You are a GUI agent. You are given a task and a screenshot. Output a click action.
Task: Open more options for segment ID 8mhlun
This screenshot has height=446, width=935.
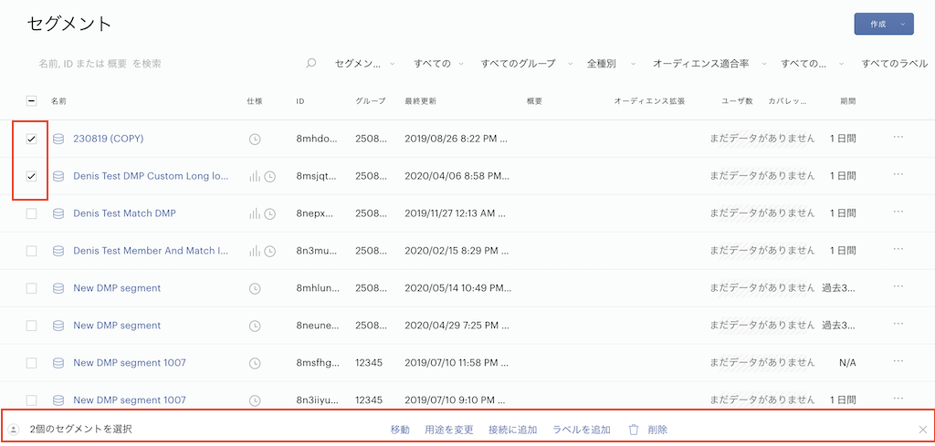pyautogui.click(x=898, y=285)
